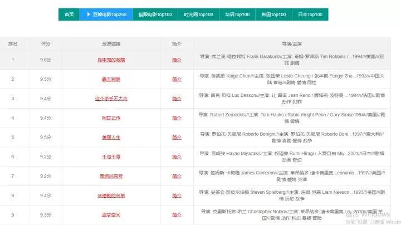Follow the 泰坦尼克号 movie link
The width and height of the screenshot is (401, 225).
(x=111, y=176)
